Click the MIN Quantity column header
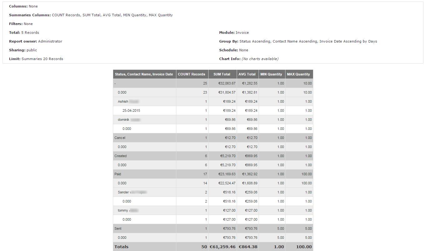 (x=271, y=74)
